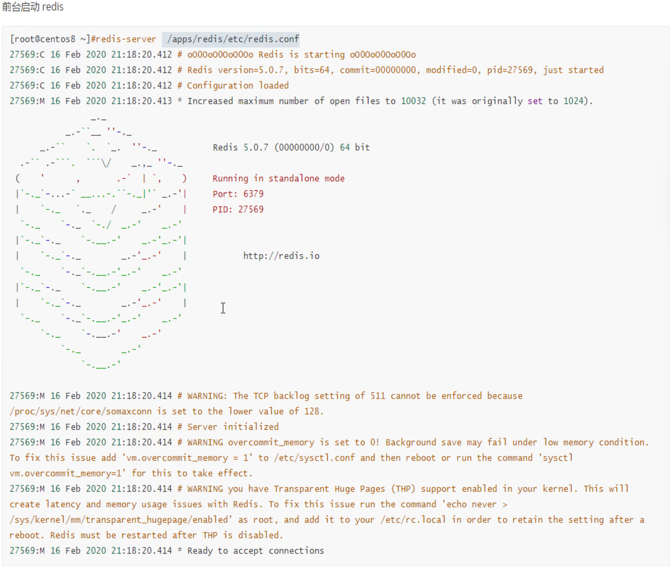Open the http://redis.io URL
This screenshot has width=670, height=567.
point(281,256)
